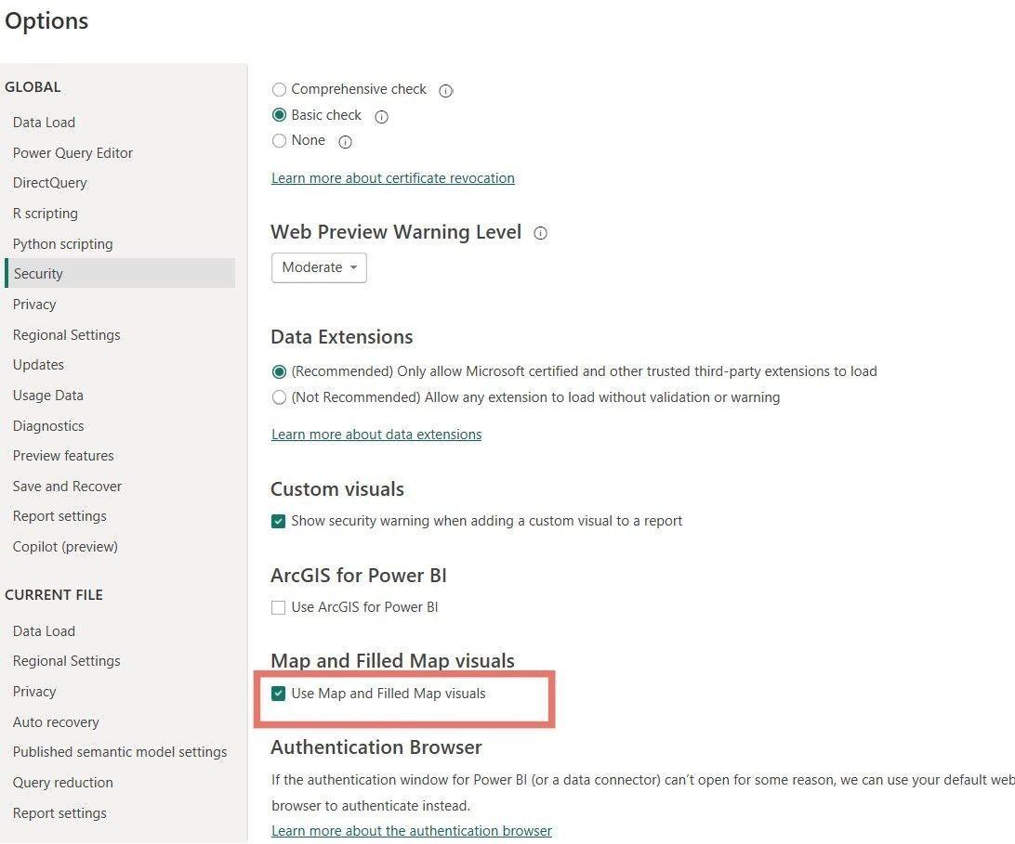Open Power Query Editor options
This screenshot has width=1015, height=844.
[72, 153]
